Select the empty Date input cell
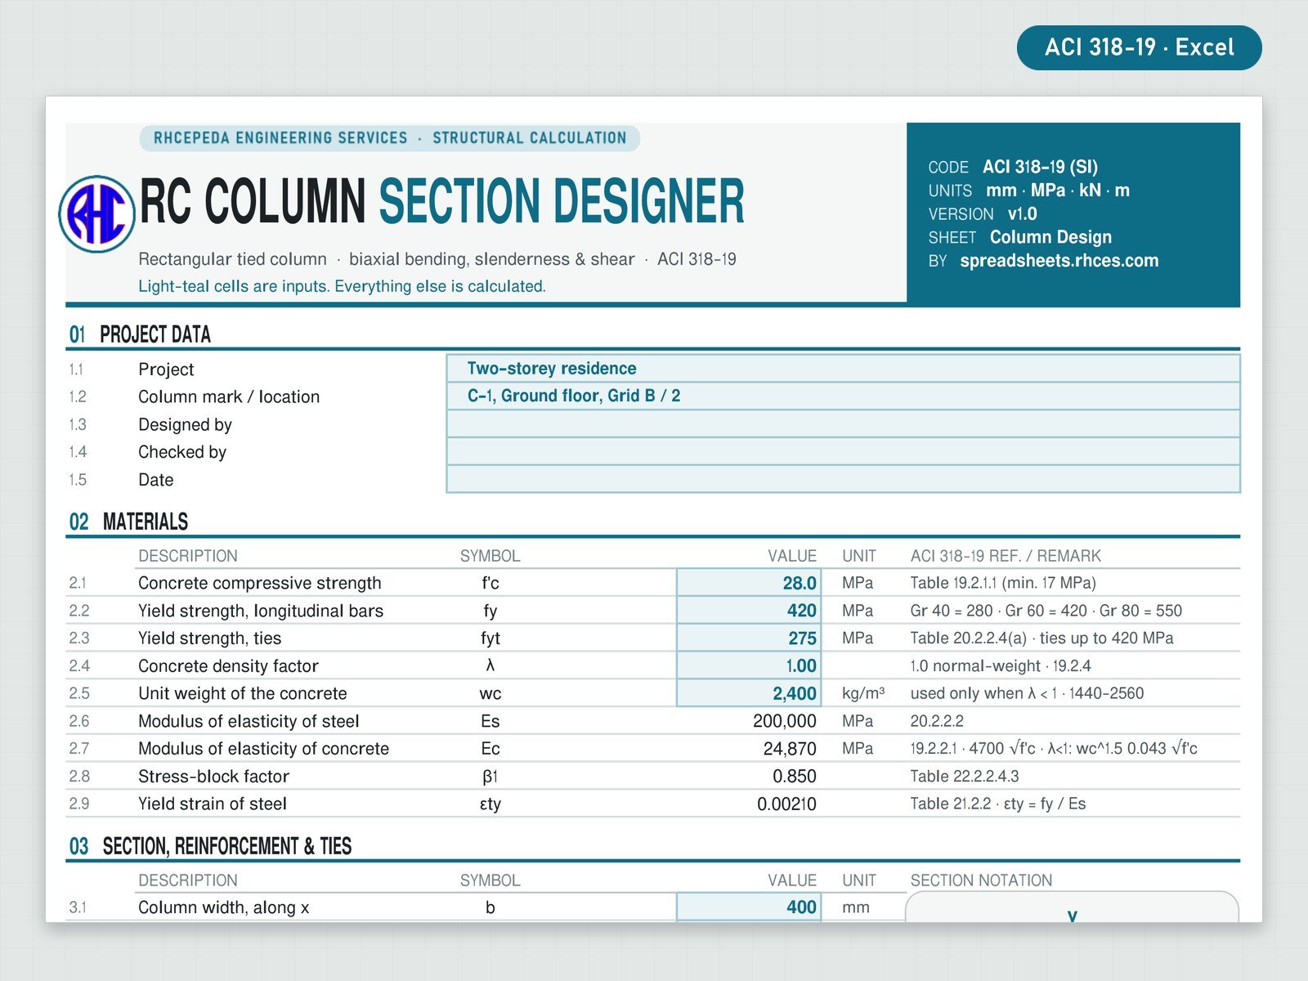 coord(843,479)
